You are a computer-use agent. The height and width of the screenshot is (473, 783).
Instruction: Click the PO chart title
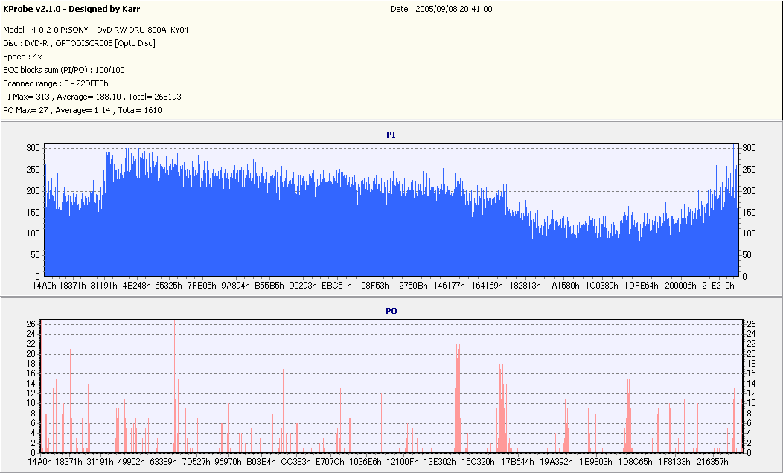point(391,311)
